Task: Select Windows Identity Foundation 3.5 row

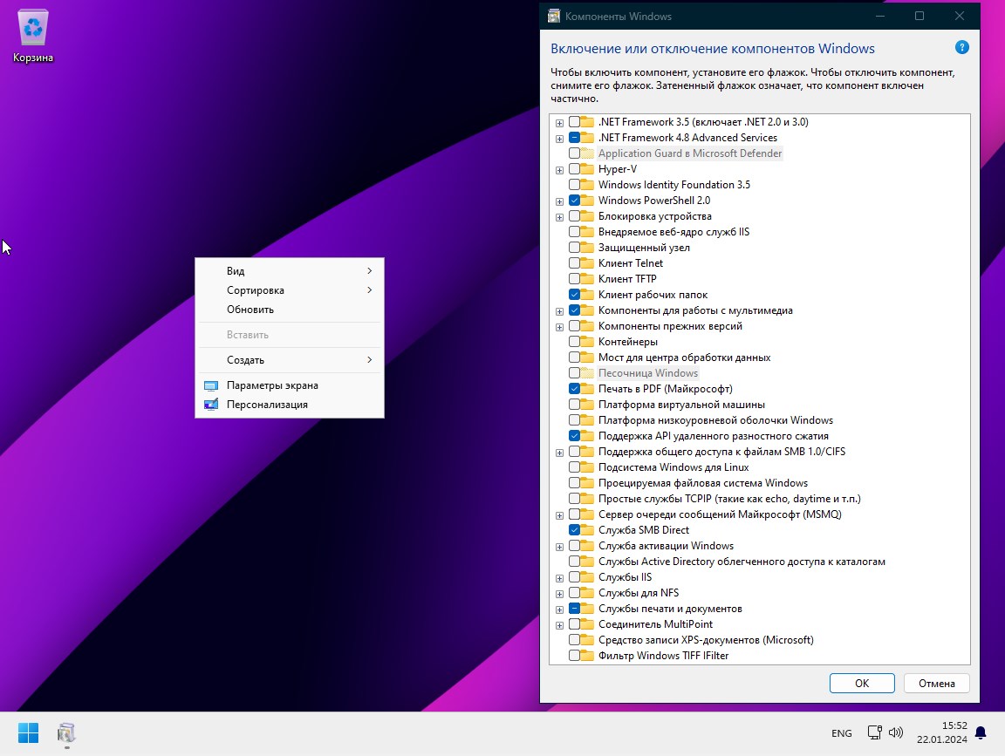Action: click(673, 185)
